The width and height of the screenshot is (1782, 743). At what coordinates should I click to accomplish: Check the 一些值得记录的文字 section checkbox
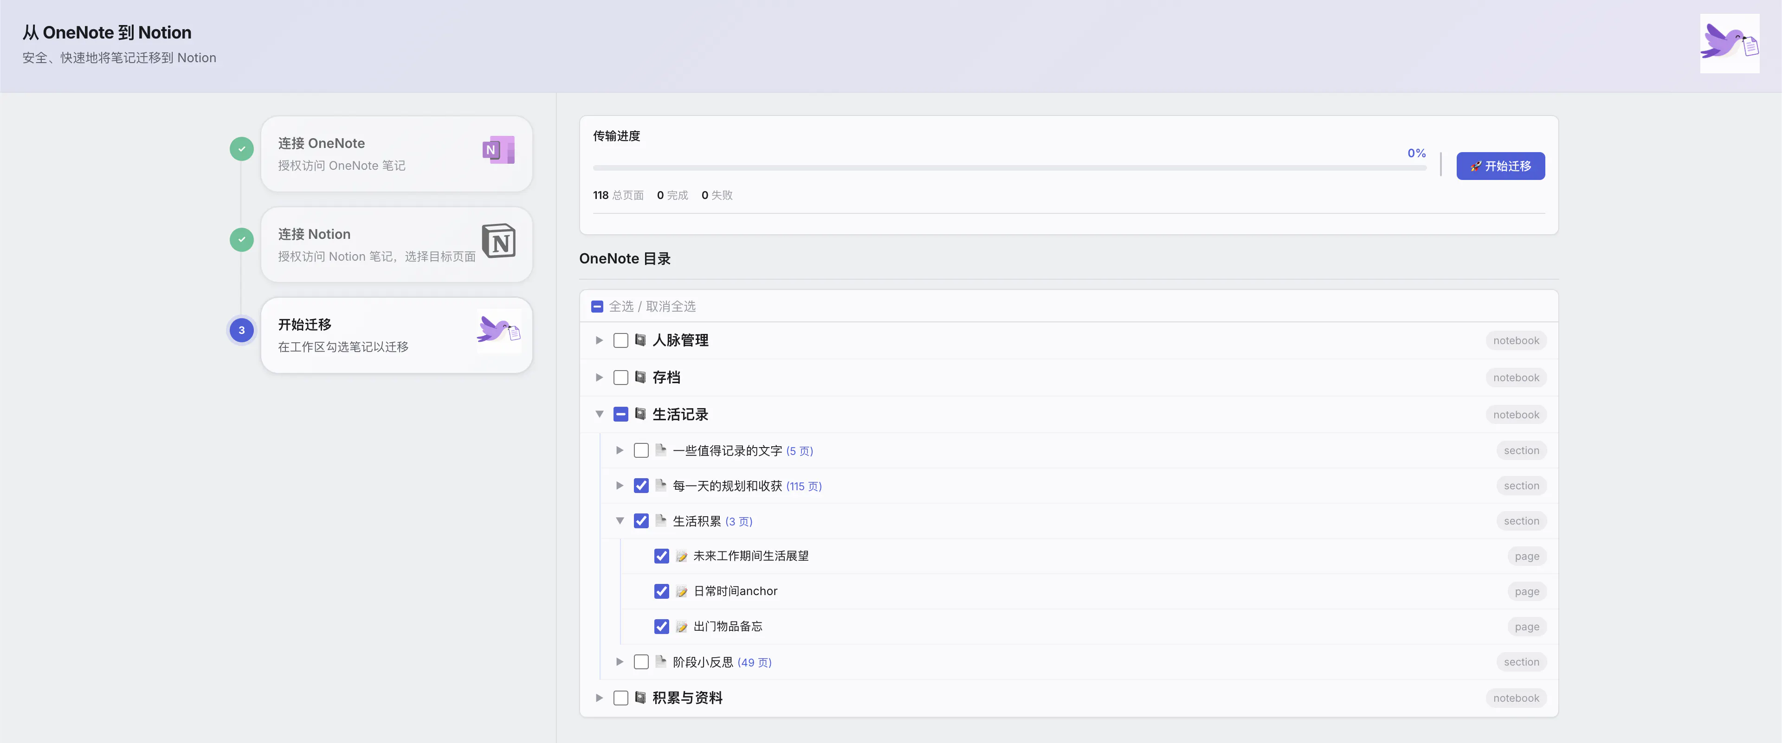(641, 451)
